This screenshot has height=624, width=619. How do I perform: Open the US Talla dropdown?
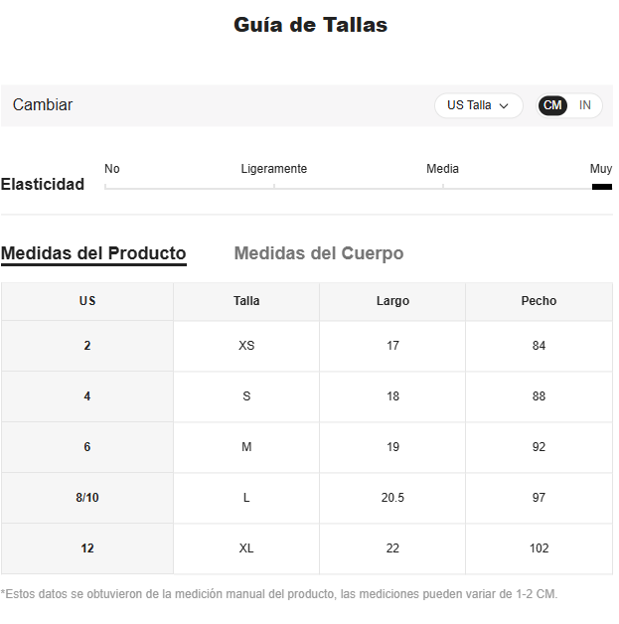(x=477, y=105)
